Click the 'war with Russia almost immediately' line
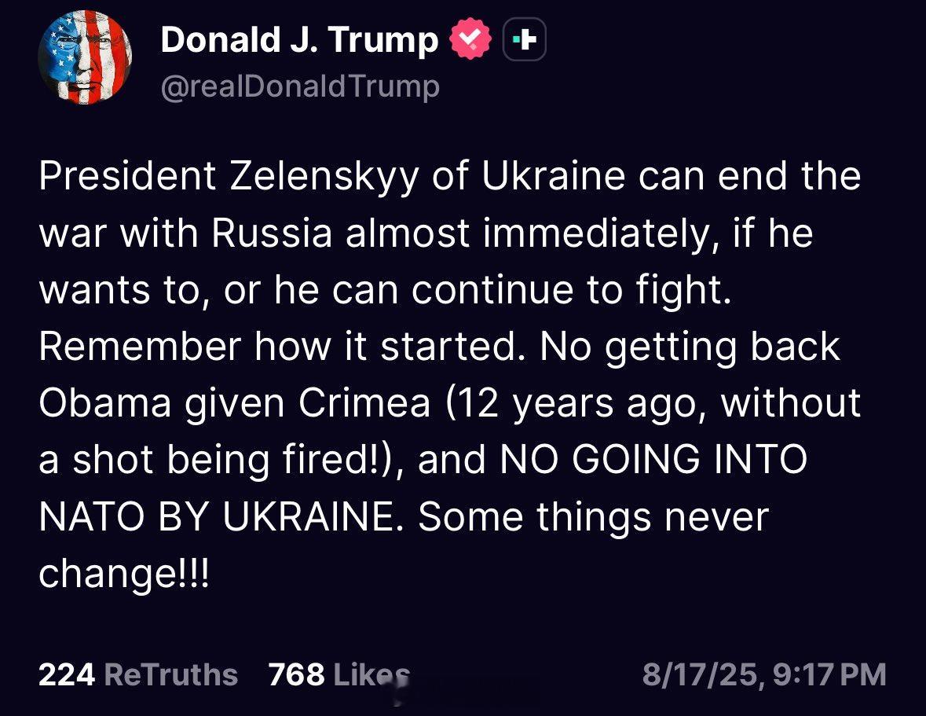 [426, 233]
